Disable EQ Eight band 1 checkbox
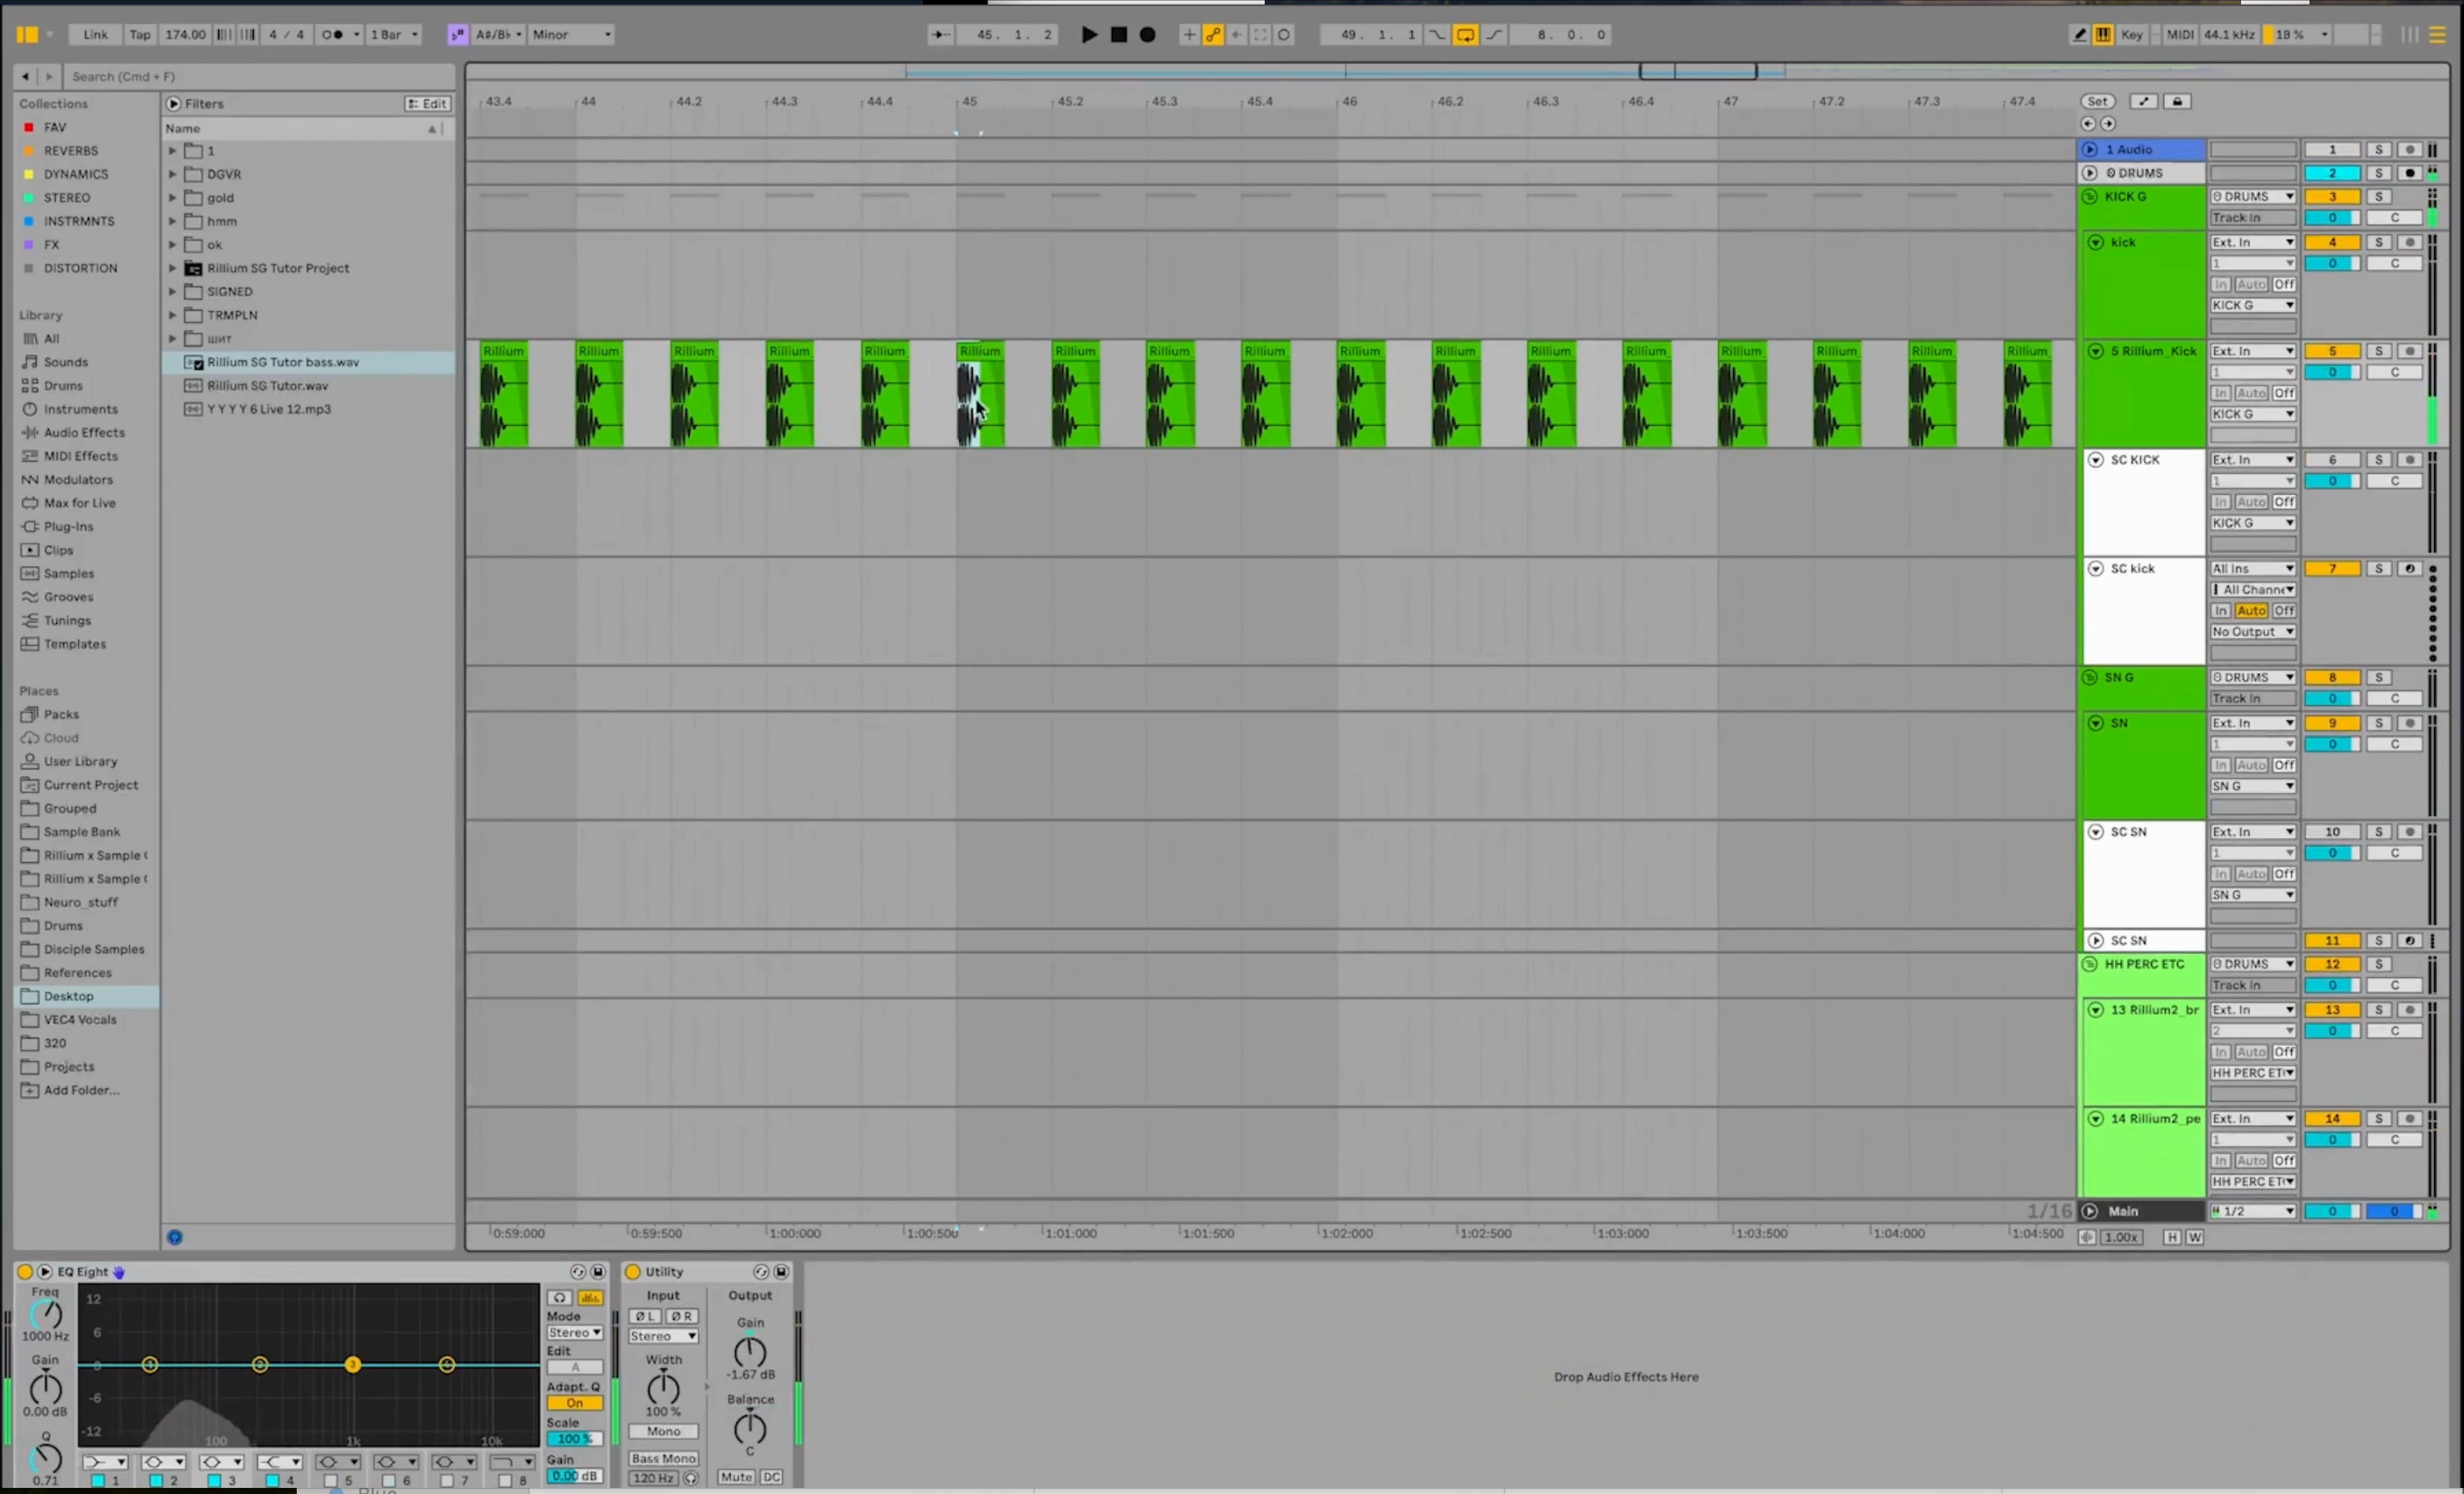 pos(98,1481)
